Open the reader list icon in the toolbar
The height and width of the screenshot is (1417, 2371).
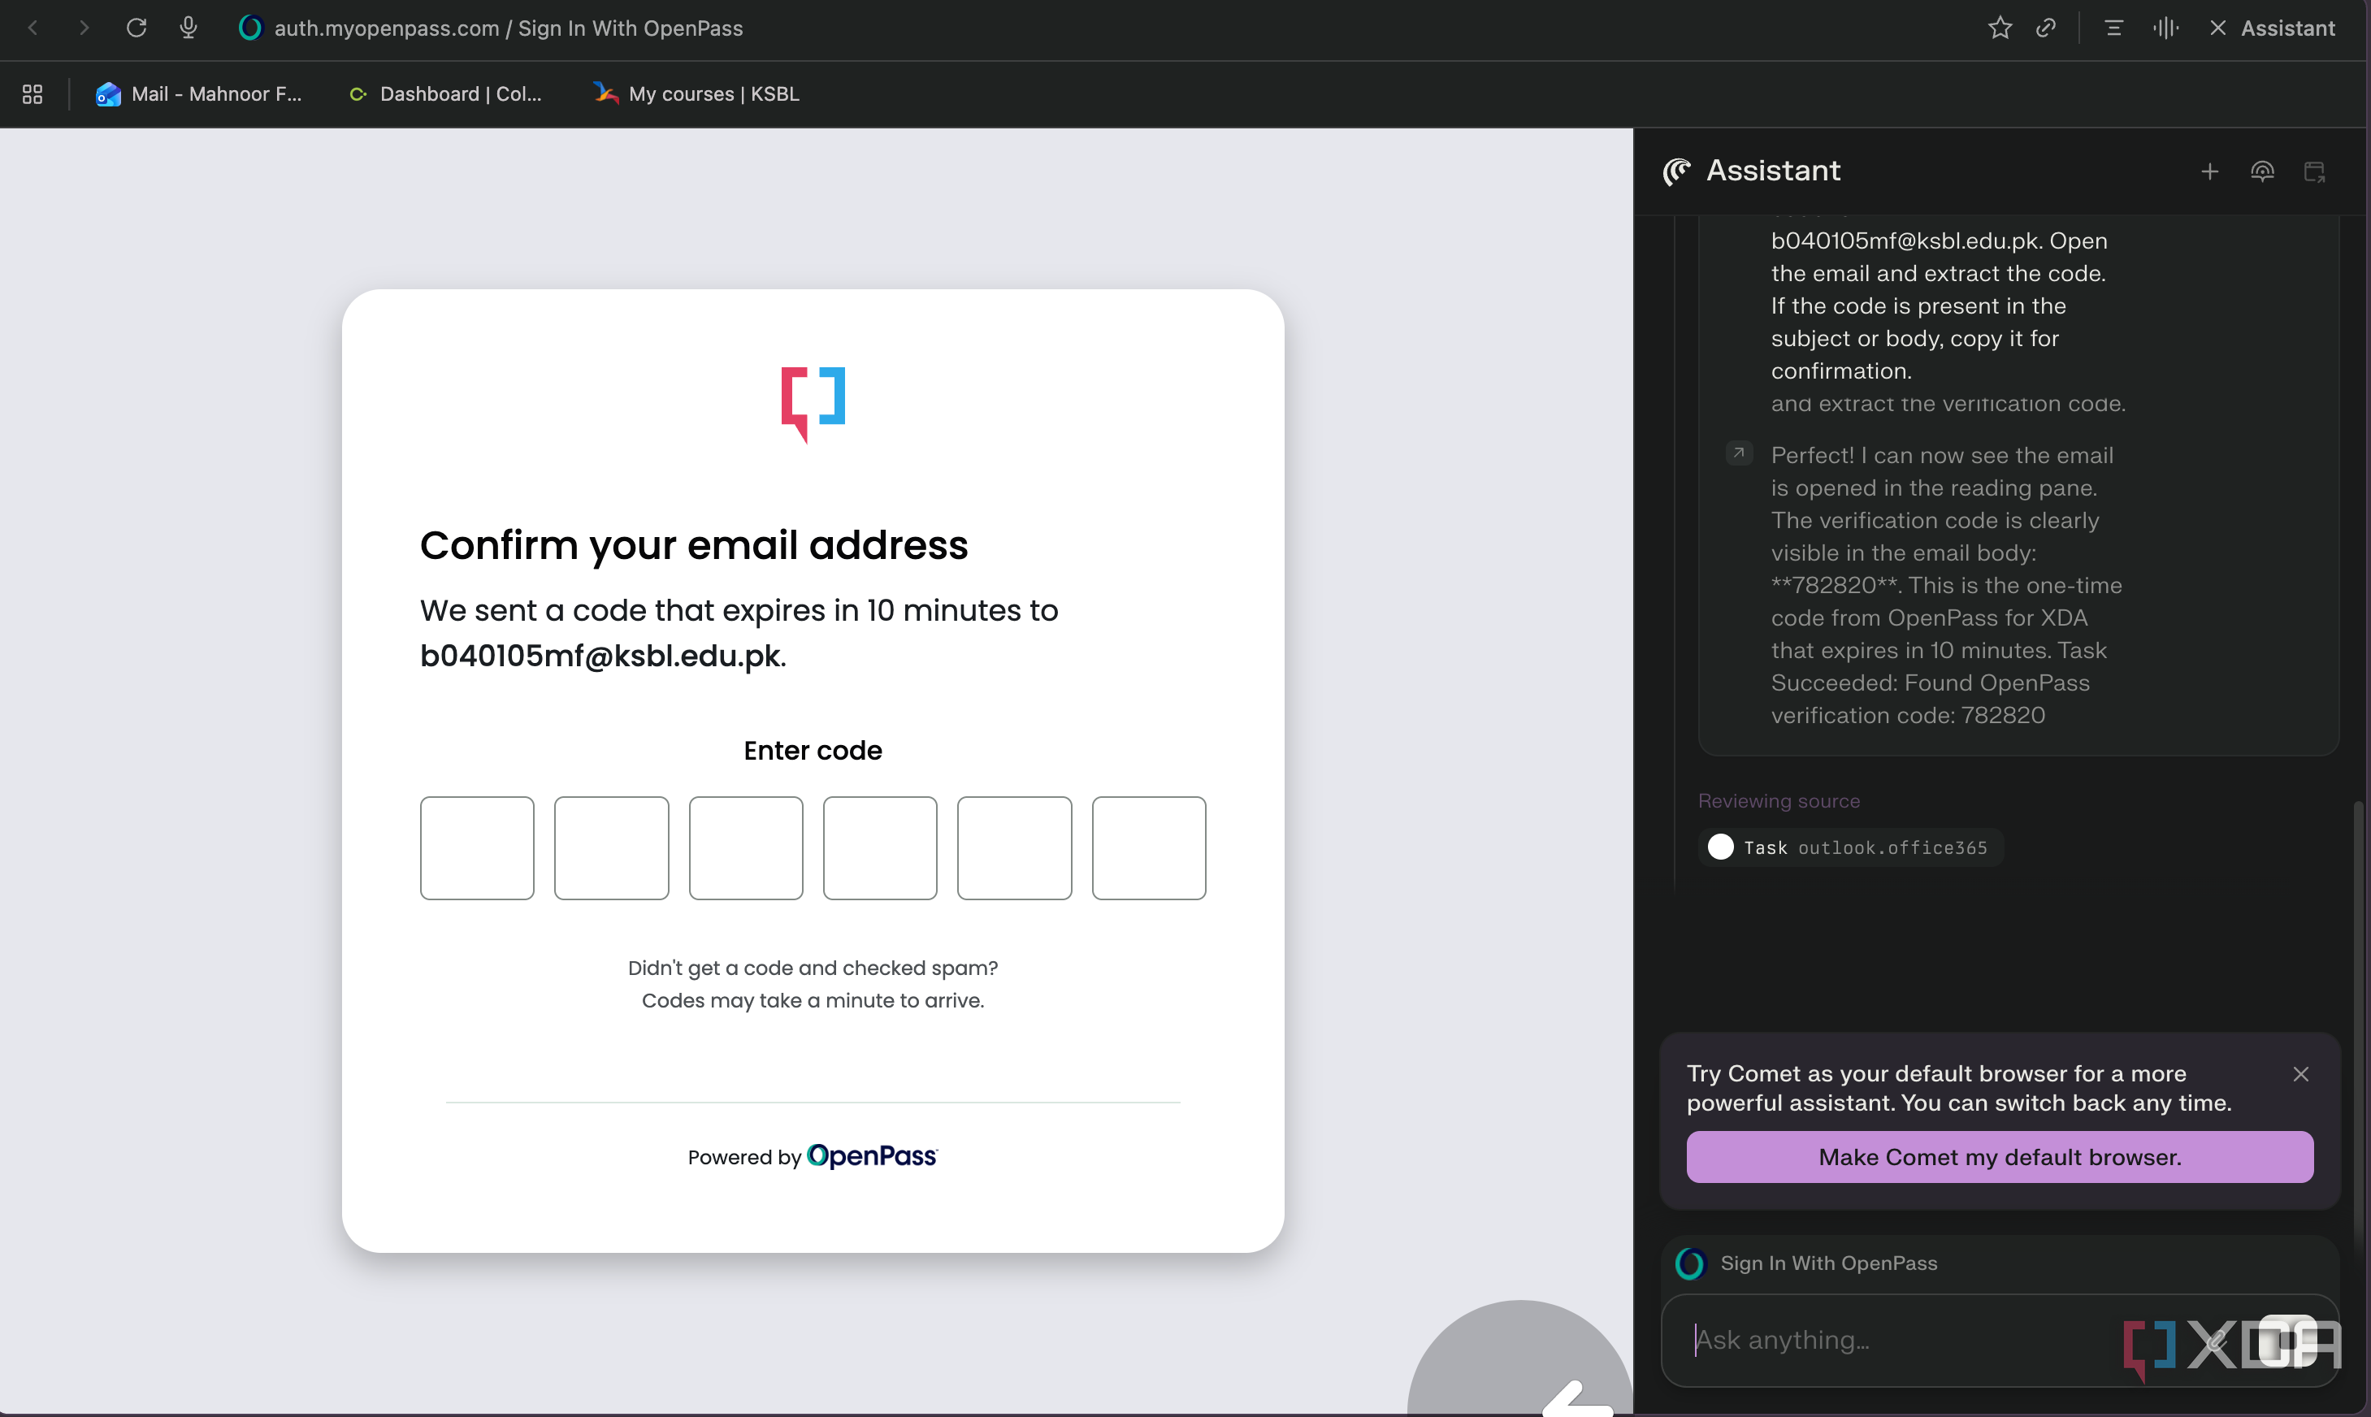tap(2113, 28)
